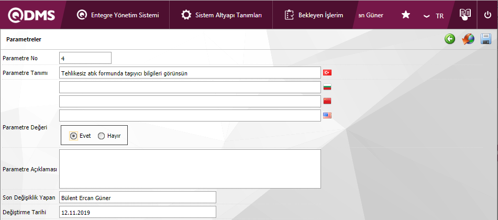Open Sistem Altyapı Tanımları menu
Screen dimensions: 498x220
222,15
